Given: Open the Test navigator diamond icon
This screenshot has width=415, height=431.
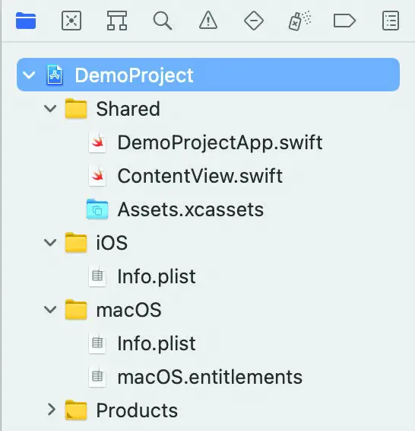Looking at the screenshot, I should click(254, 21).
